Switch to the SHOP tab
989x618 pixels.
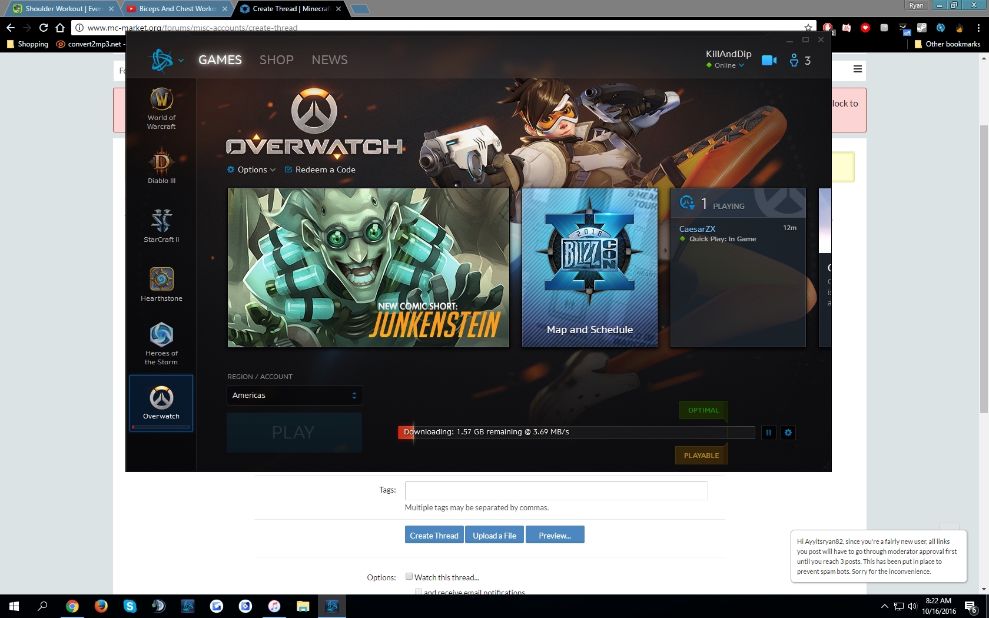point(277,60)
